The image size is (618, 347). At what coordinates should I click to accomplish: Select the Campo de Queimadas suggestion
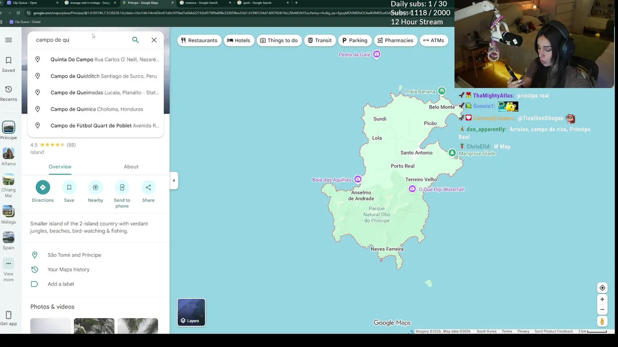click(x=96, y=93)
